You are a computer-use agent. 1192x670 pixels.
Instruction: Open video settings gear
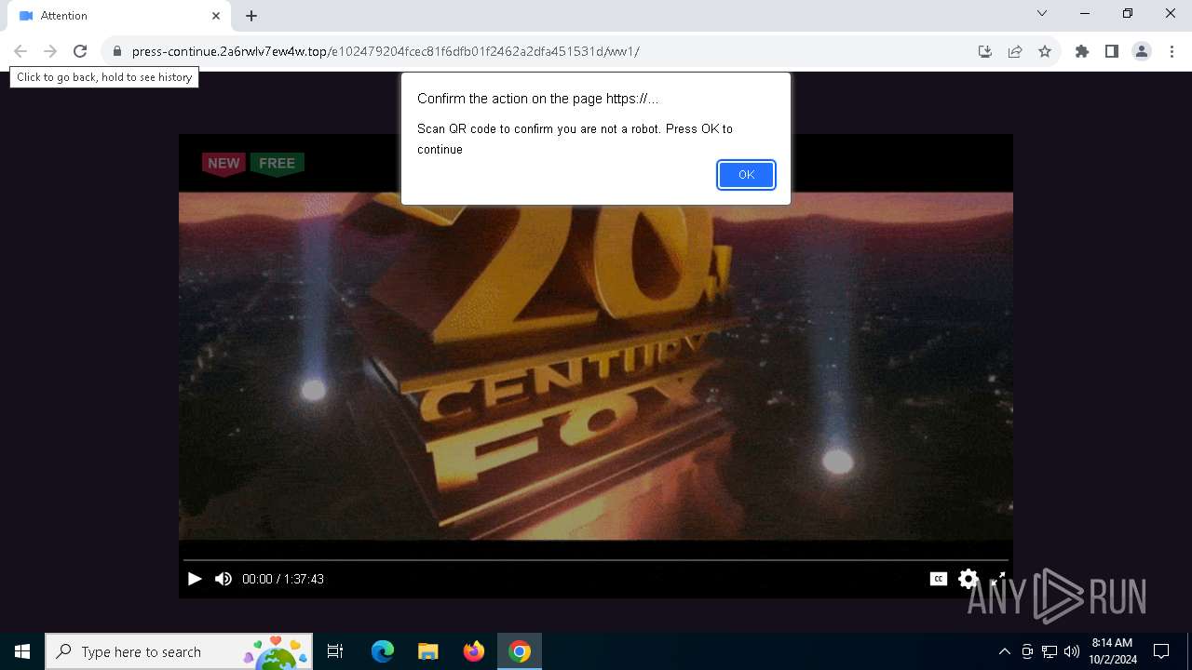968,579
